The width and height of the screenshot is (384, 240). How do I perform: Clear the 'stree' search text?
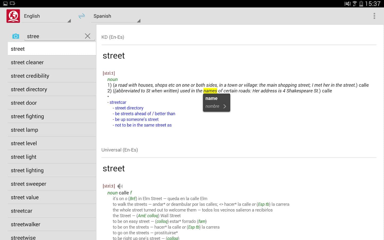(87, 36)
